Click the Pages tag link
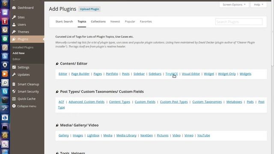The height and width of the screenshot is (154, 274). tap(98, 74)
